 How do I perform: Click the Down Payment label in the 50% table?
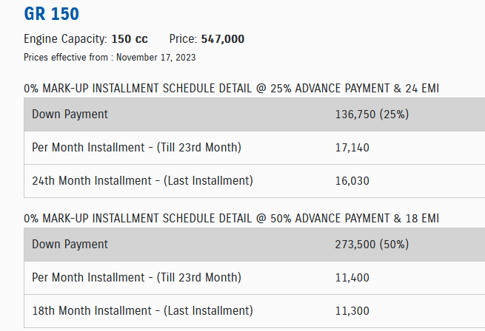pos(70,244)
